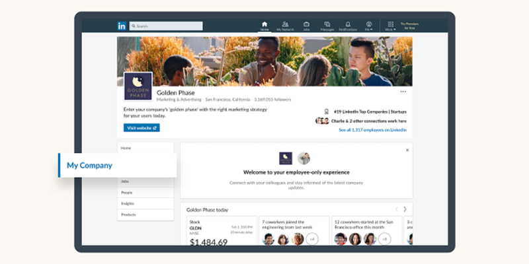
Task: Click the Golden Phase company logo
Action: 138,86
